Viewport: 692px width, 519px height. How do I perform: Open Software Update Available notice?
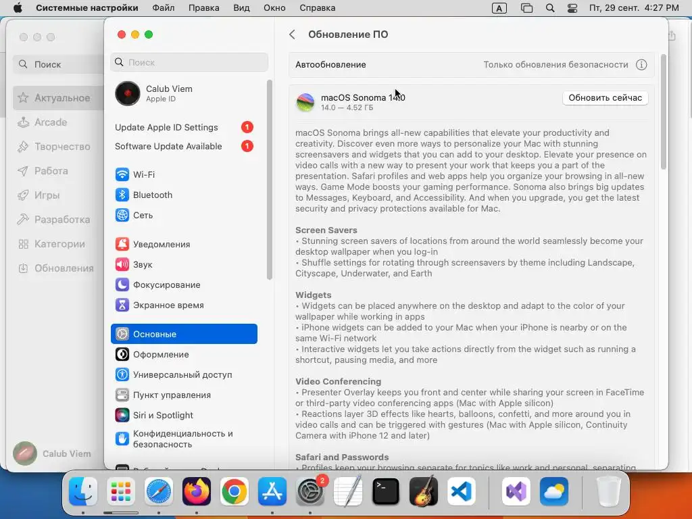coord(184,146)
